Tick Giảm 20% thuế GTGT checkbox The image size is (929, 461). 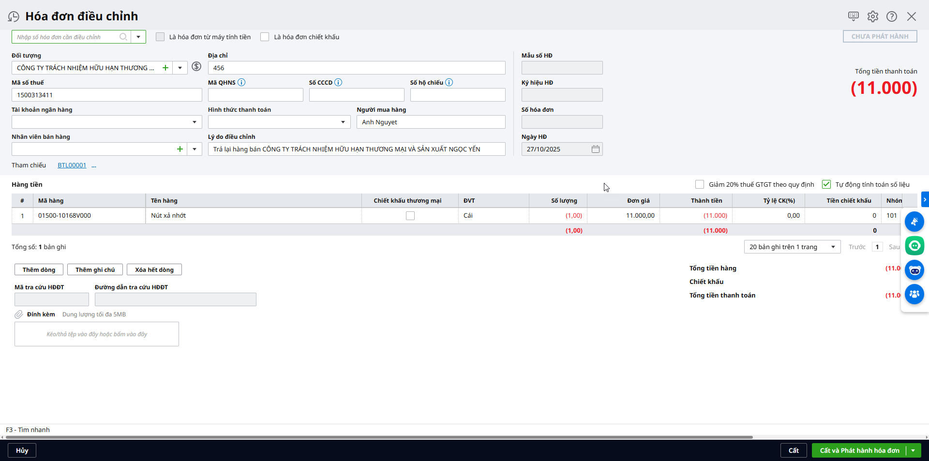(x=700, y=185)
